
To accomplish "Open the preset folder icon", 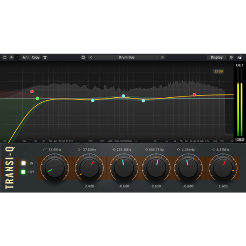I will [4, 58].
